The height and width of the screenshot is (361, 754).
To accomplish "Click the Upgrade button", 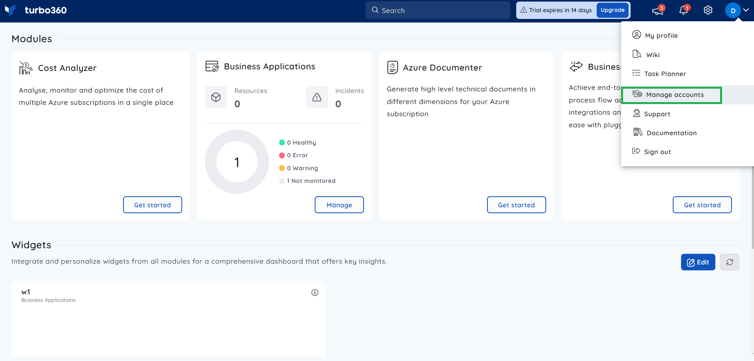I will click(612, 10).
